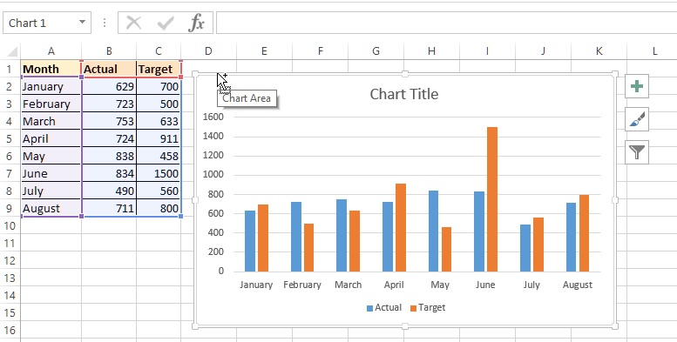Click the Insert Function fx icon
677x342 pixels.
[196, 23]
